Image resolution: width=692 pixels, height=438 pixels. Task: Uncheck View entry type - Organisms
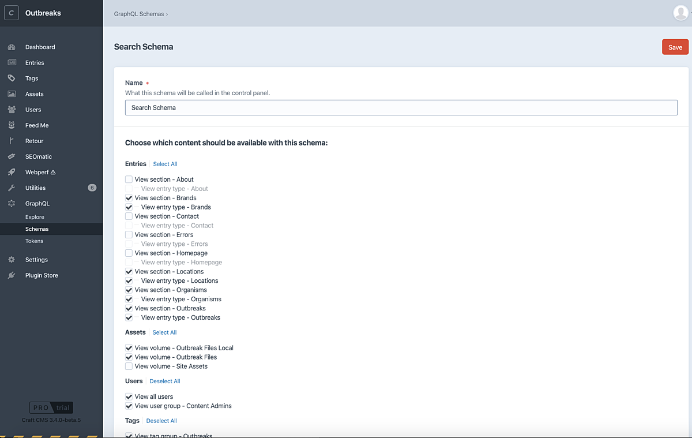tap(129, 300)
